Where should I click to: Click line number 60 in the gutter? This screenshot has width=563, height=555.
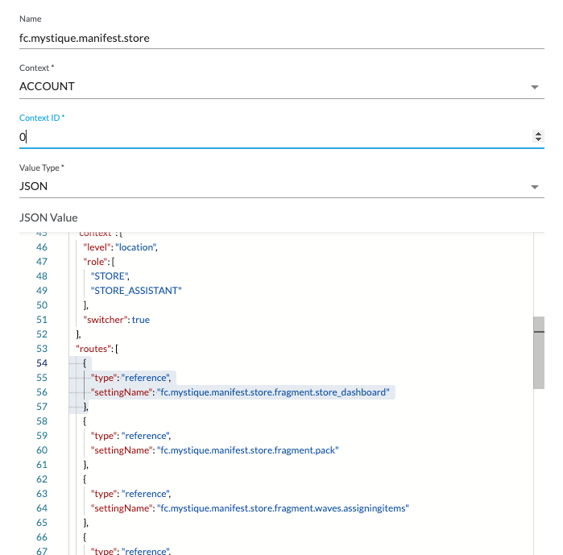(x=42, y=450)
